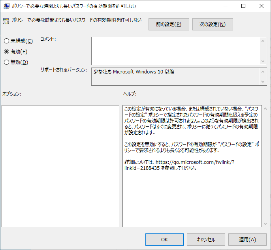Click inside the コメント text box
This screenshot has height=250, width=271.
[176, 51]
